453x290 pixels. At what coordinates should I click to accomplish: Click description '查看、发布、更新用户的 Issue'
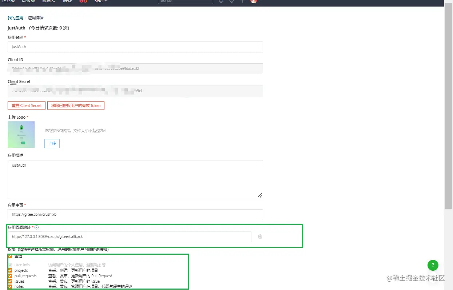coord(74,281)
